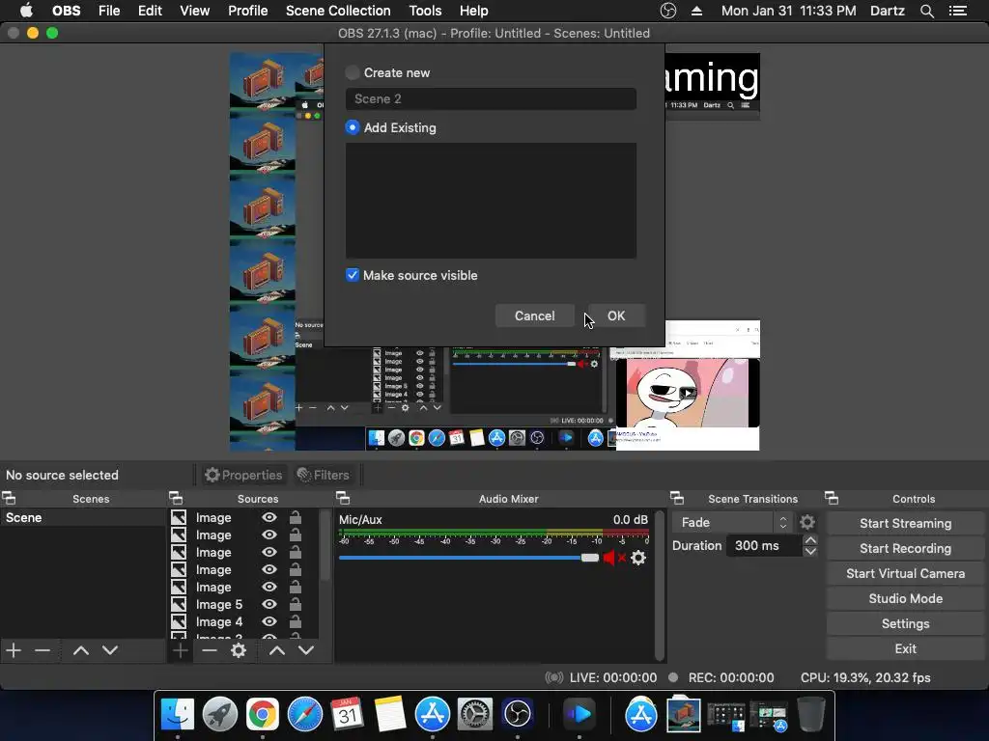Open the View menu
The image size is (989, 741).
tap(194, 11)
